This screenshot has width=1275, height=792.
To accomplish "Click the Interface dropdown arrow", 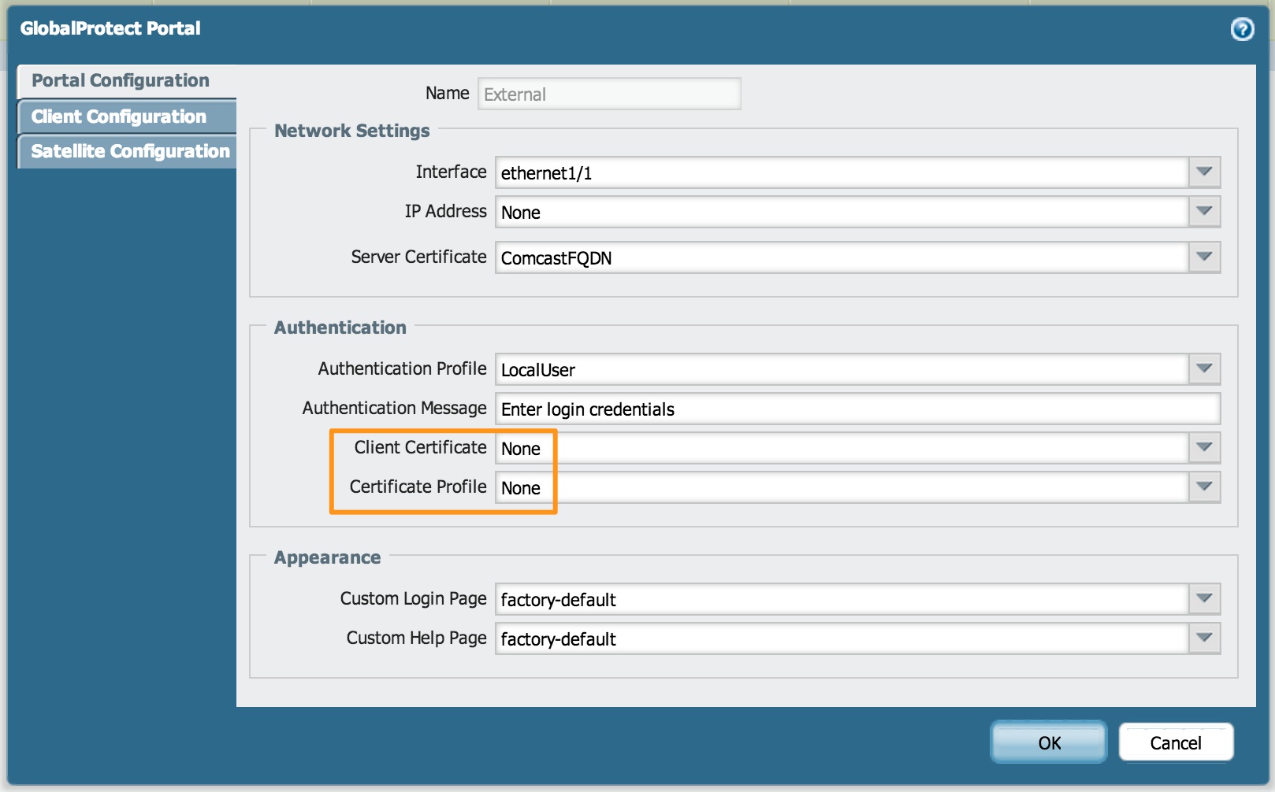I will (1204, 172).
